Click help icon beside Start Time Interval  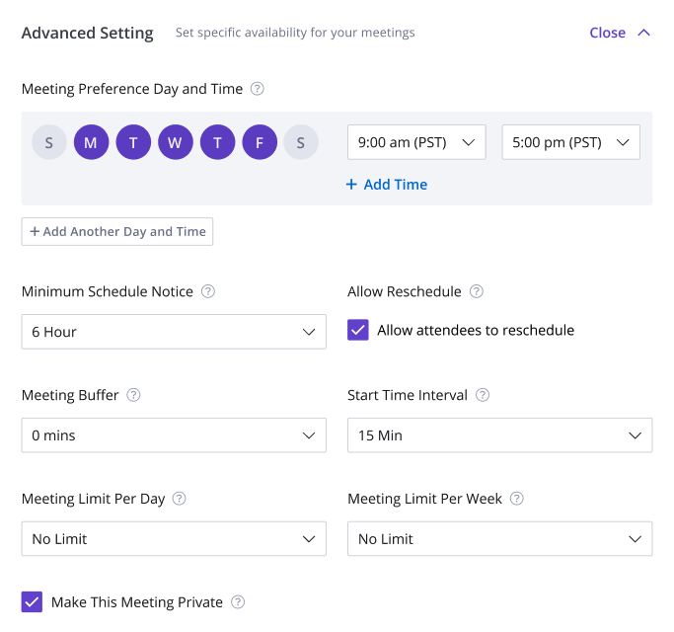483,395
